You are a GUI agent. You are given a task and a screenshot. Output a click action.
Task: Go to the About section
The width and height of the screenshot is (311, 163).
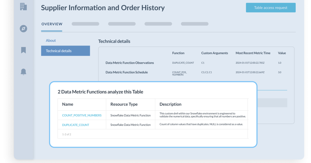pyautogui.click(x=51, y=41)
